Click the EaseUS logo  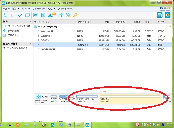[x=165, y=9]
